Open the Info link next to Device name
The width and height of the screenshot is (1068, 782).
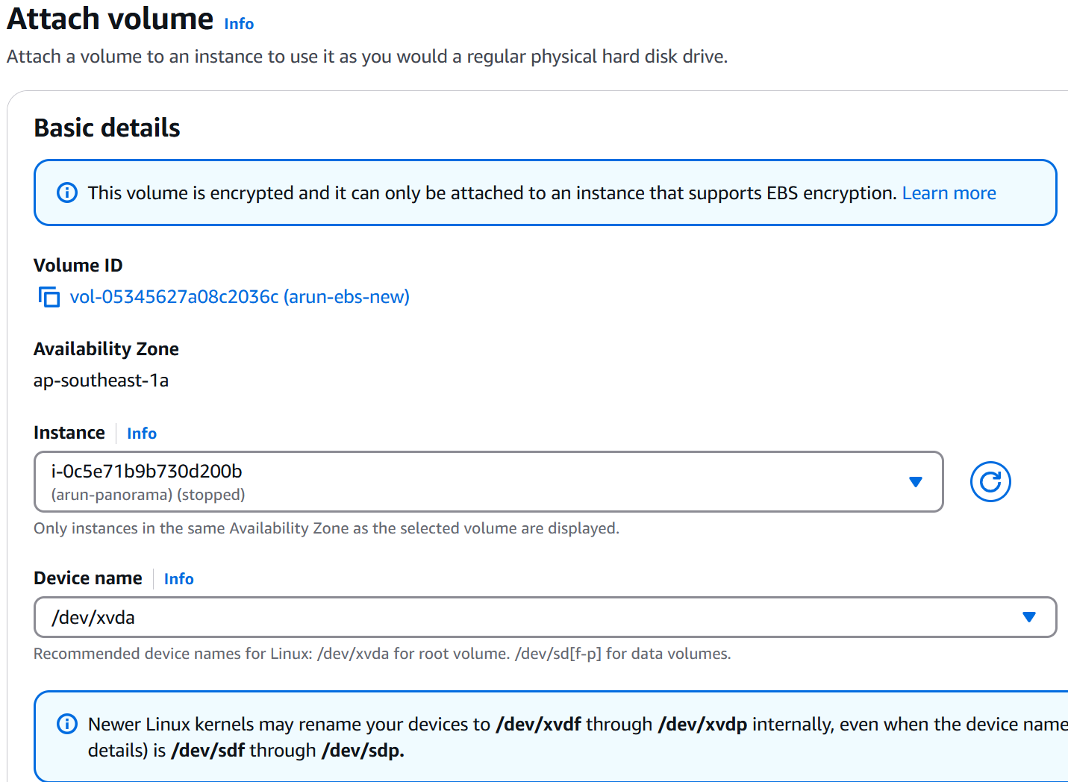tap(179, 579)
